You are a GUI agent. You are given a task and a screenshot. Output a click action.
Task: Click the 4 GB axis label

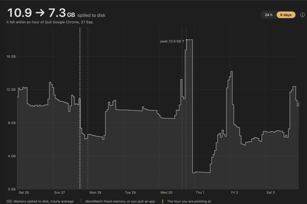12,156
